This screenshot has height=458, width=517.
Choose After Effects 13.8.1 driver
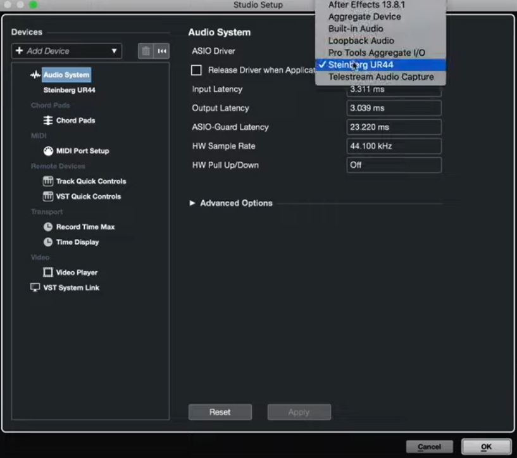pyautogui.click(x=380, y=4)
